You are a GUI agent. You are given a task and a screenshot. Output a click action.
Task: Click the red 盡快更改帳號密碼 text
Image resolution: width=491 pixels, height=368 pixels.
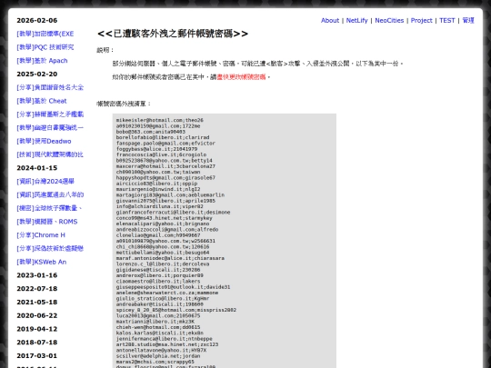tap(242, 77)
